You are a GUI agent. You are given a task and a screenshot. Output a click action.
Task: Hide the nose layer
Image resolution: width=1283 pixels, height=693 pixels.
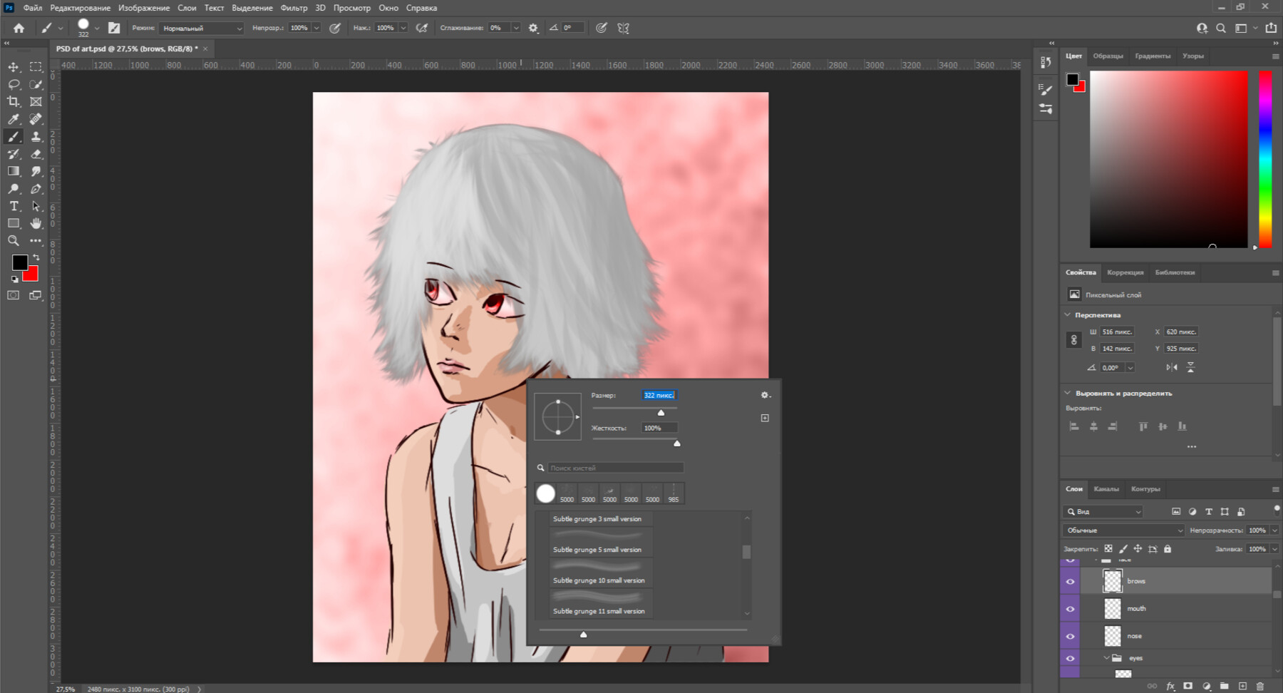coord(1070,636)
